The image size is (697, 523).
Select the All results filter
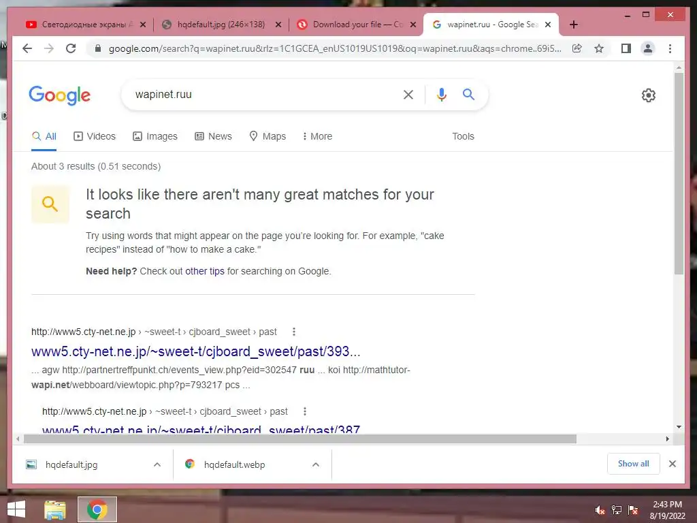(x=44, y=136)
